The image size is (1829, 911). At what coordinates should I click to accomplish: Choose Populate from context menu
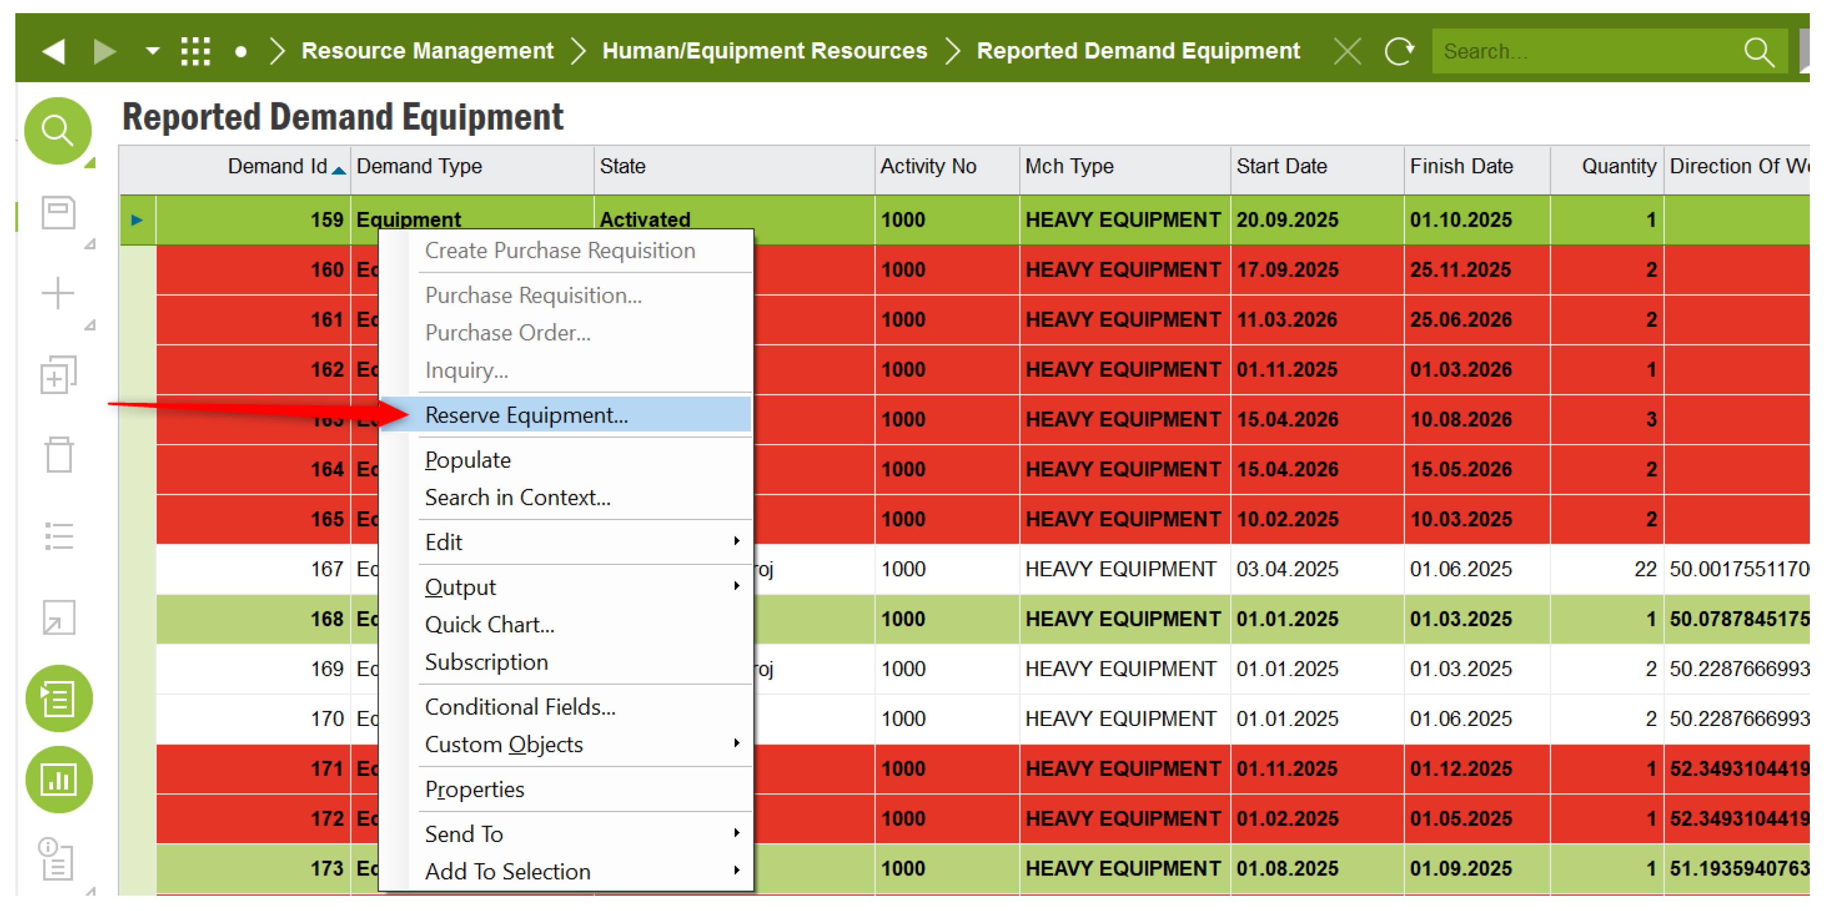coord(467,460)
